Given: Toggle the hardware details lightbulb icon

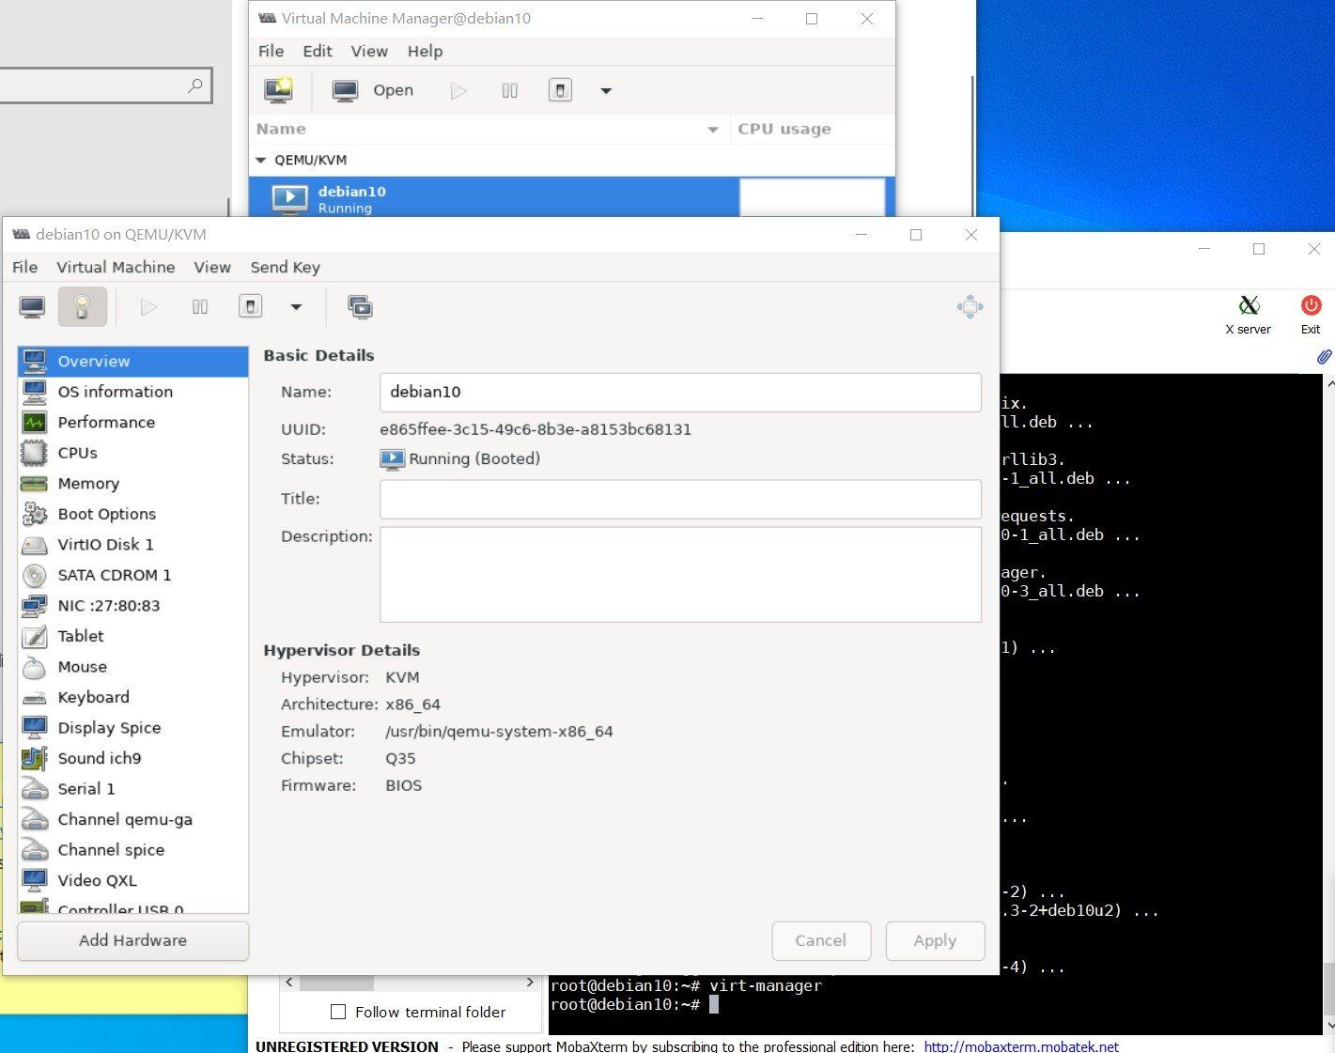Looking at the screenshot, I should pyautogui.click(x=82, y=307).
